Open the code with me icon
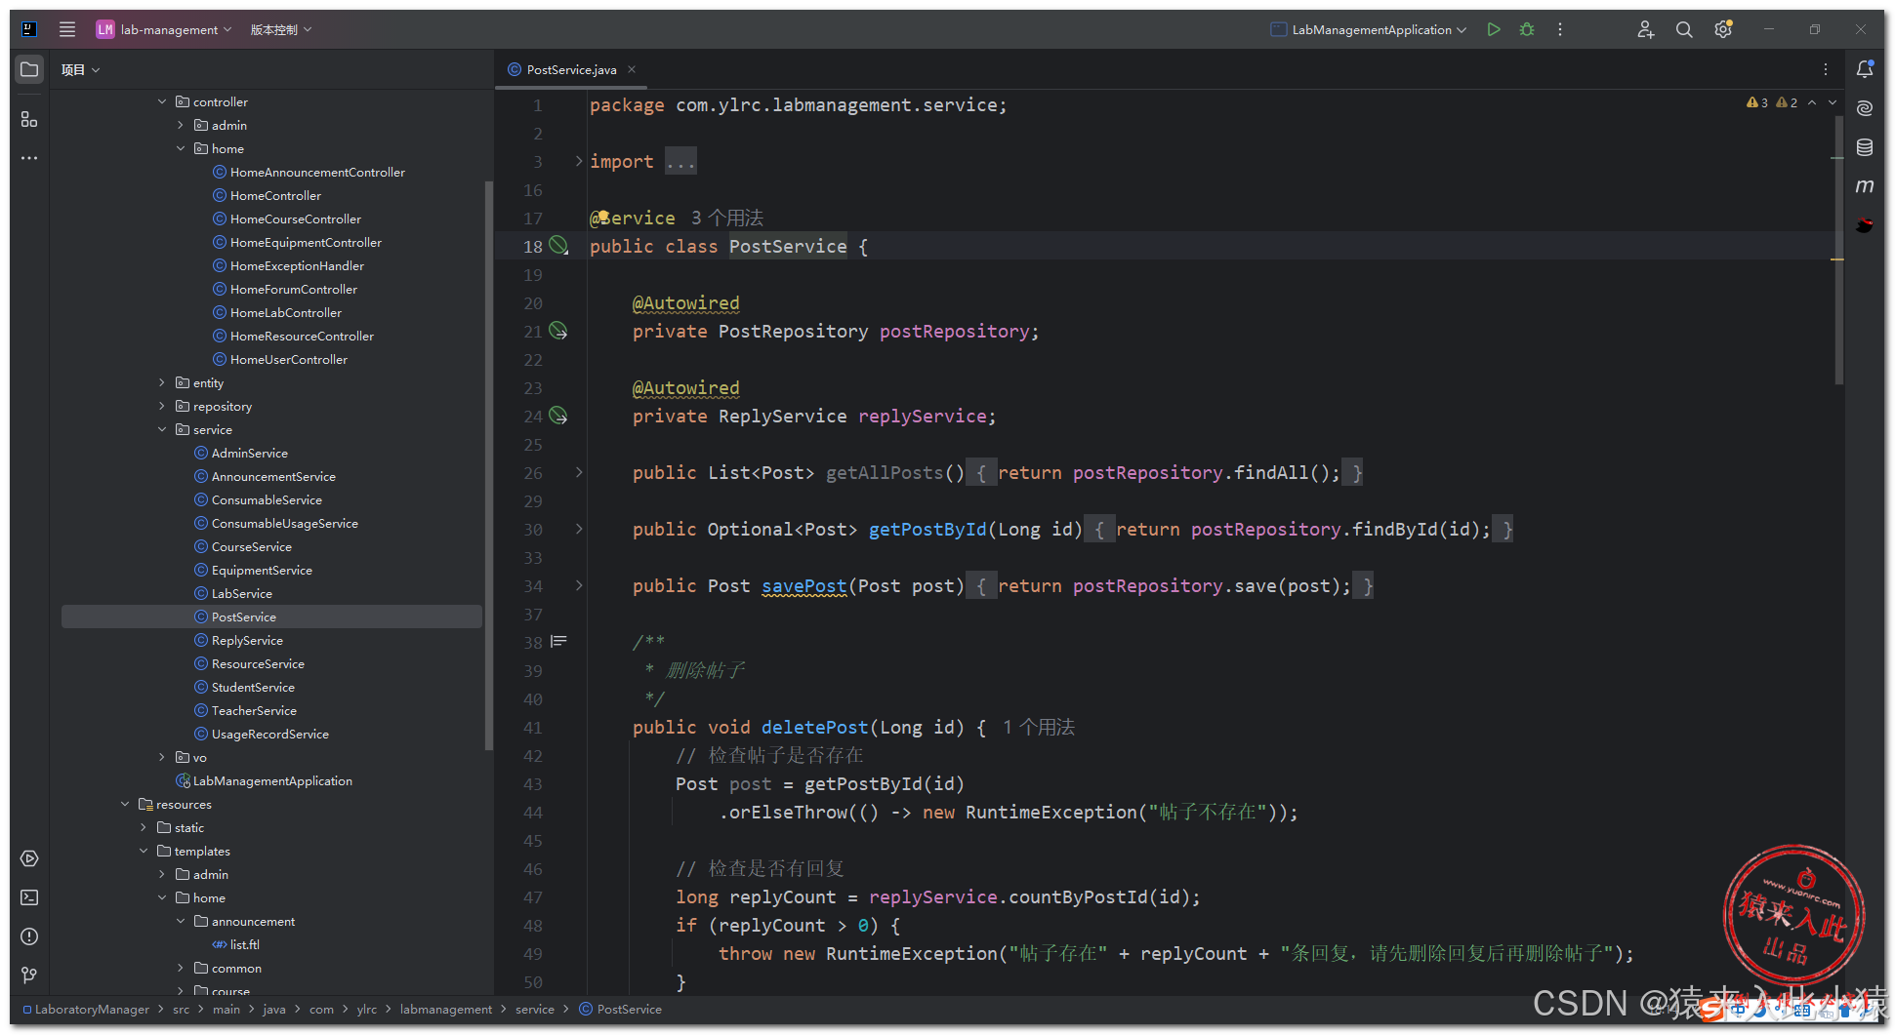1895x1035 pixels. (1646, 29)
